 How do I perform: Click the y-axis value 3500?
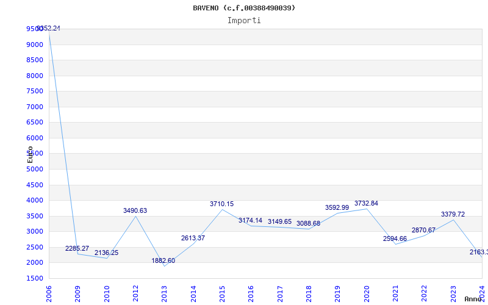point(35,217)
